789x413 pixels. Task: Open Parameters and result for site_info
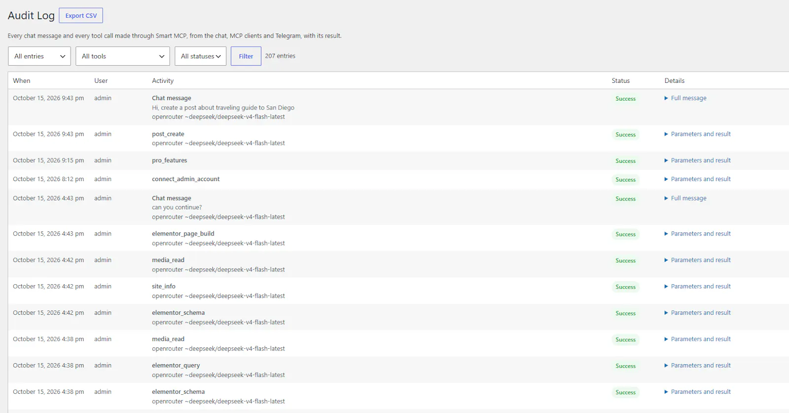coord(698,286)
